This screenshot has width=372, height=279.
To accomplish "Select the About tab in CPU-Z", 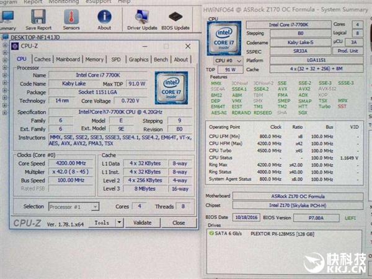I will point(181,60).
